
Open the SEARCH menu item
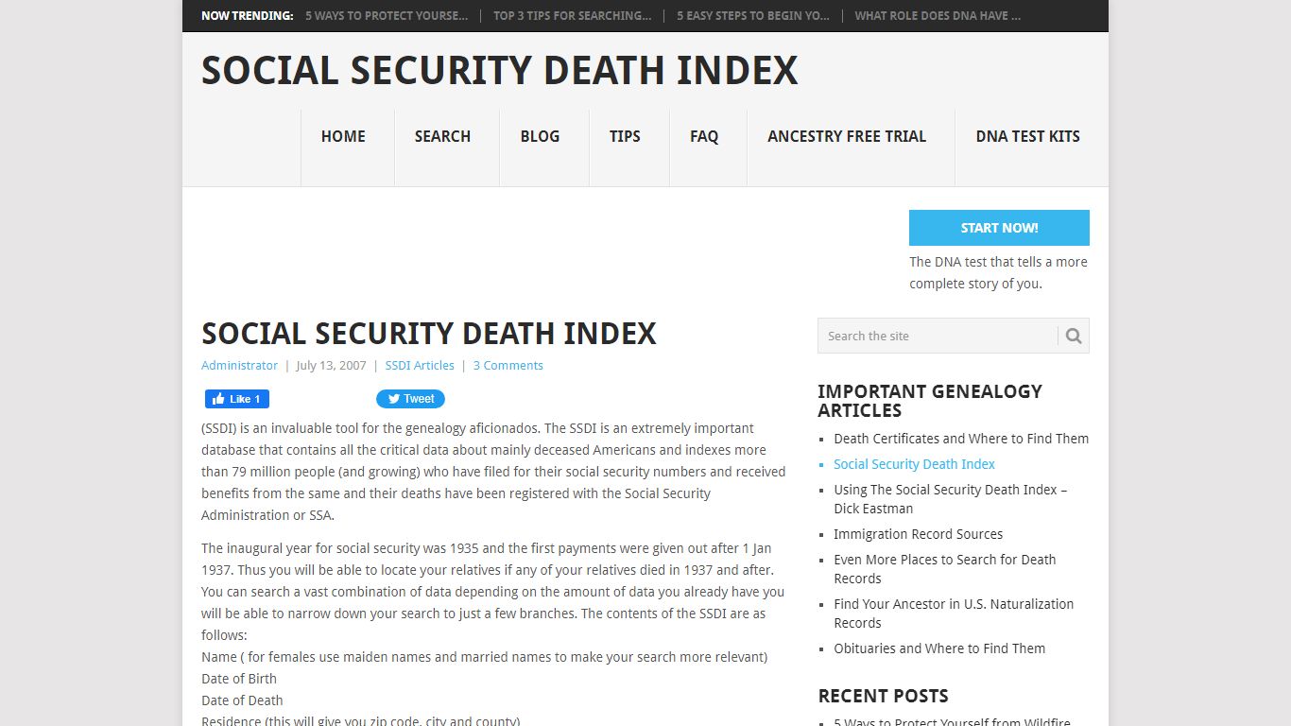click(442, 136)
